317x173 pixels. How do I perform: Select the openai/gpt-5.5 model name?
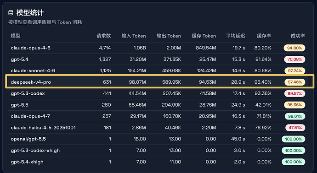tap(28, 139)
